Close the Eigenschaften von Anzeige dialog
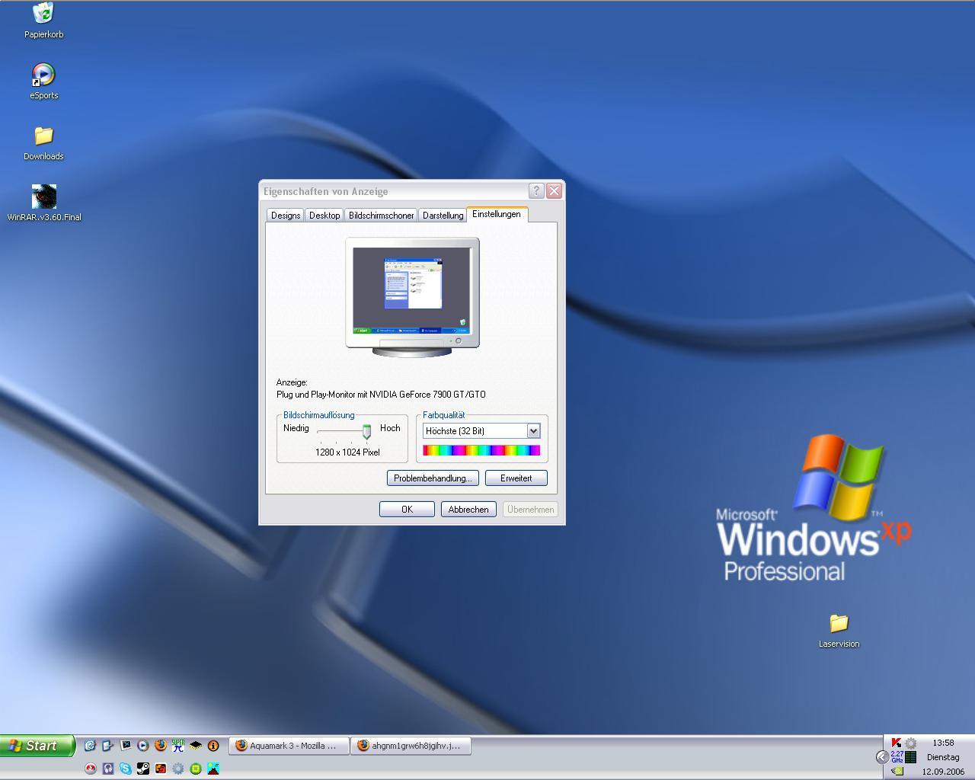Image resolution: width=975 pixels, height=780 pixels. point(555,191)
